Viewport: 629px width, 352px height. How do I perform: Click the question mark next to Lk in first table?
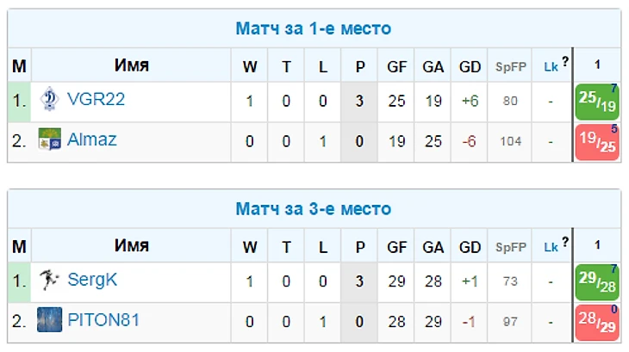click(565, 62)
